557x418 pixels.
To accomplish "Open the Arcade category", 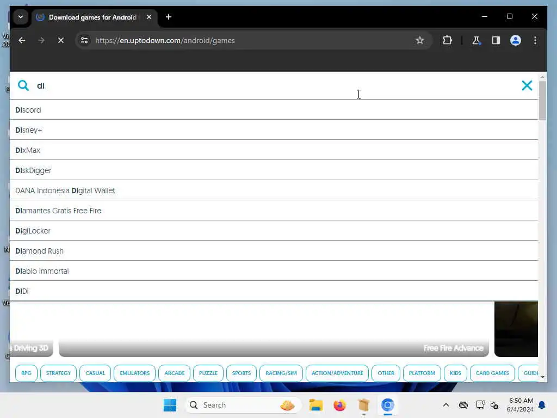I will pyautogui.click(x=175, y=373).
